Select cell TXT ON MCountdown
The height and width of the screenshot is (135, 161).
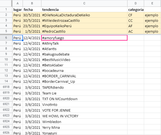point(84,99)
